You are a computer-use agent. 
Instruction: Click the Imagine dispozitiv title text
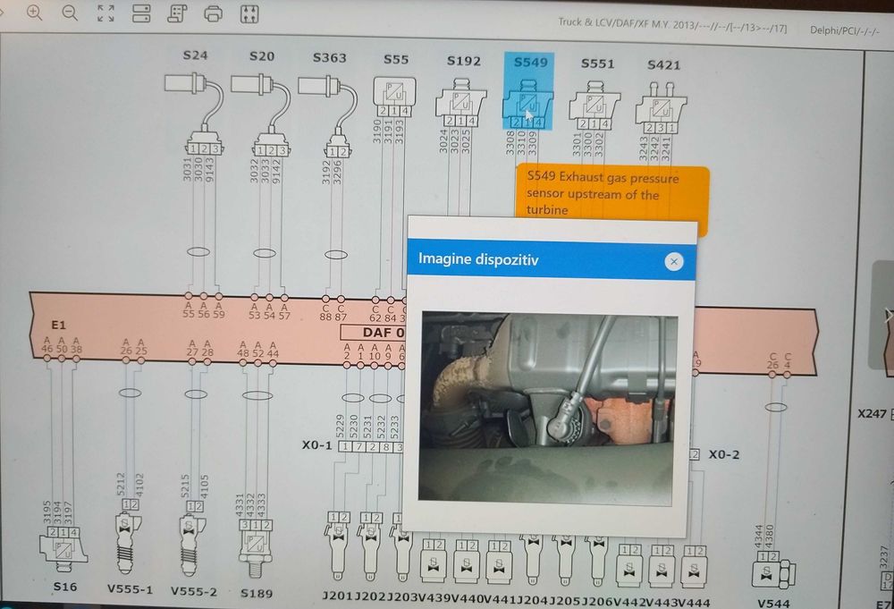pyautogui.click(x=477, y=258)
